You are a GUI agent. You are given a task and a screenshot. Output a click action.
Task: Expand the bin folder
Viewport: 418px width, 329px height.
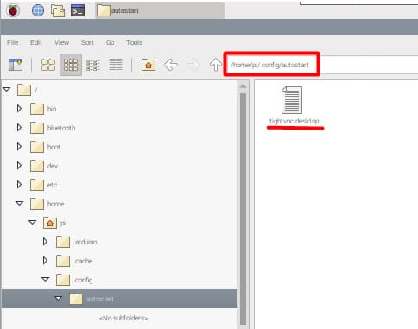point(19,109)
